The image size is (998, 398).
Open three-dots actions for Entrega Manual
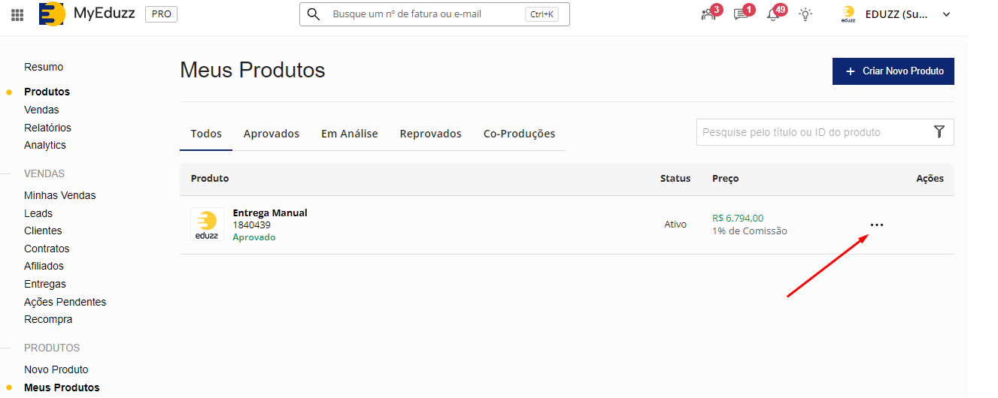876,225
